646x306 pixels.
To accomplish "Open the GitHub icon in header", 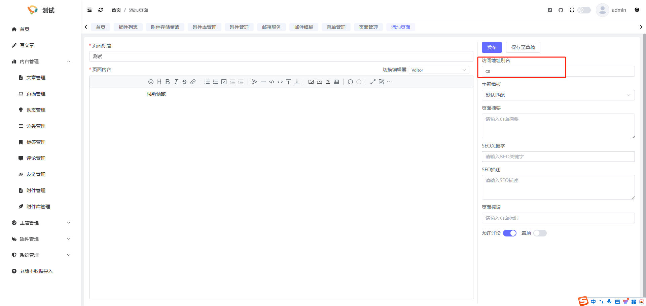I will [561, 10].
